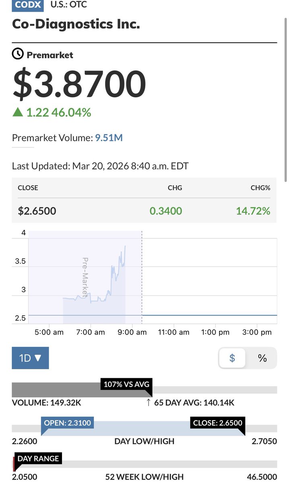The height and width of the screenshot is (484, 289).
Task: Click the 2.7050 day high value
Action: point(264,441)
